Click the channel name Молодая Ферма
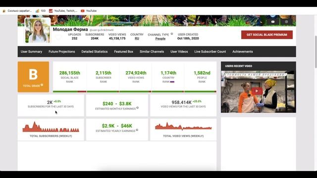 tap(70, 30)
